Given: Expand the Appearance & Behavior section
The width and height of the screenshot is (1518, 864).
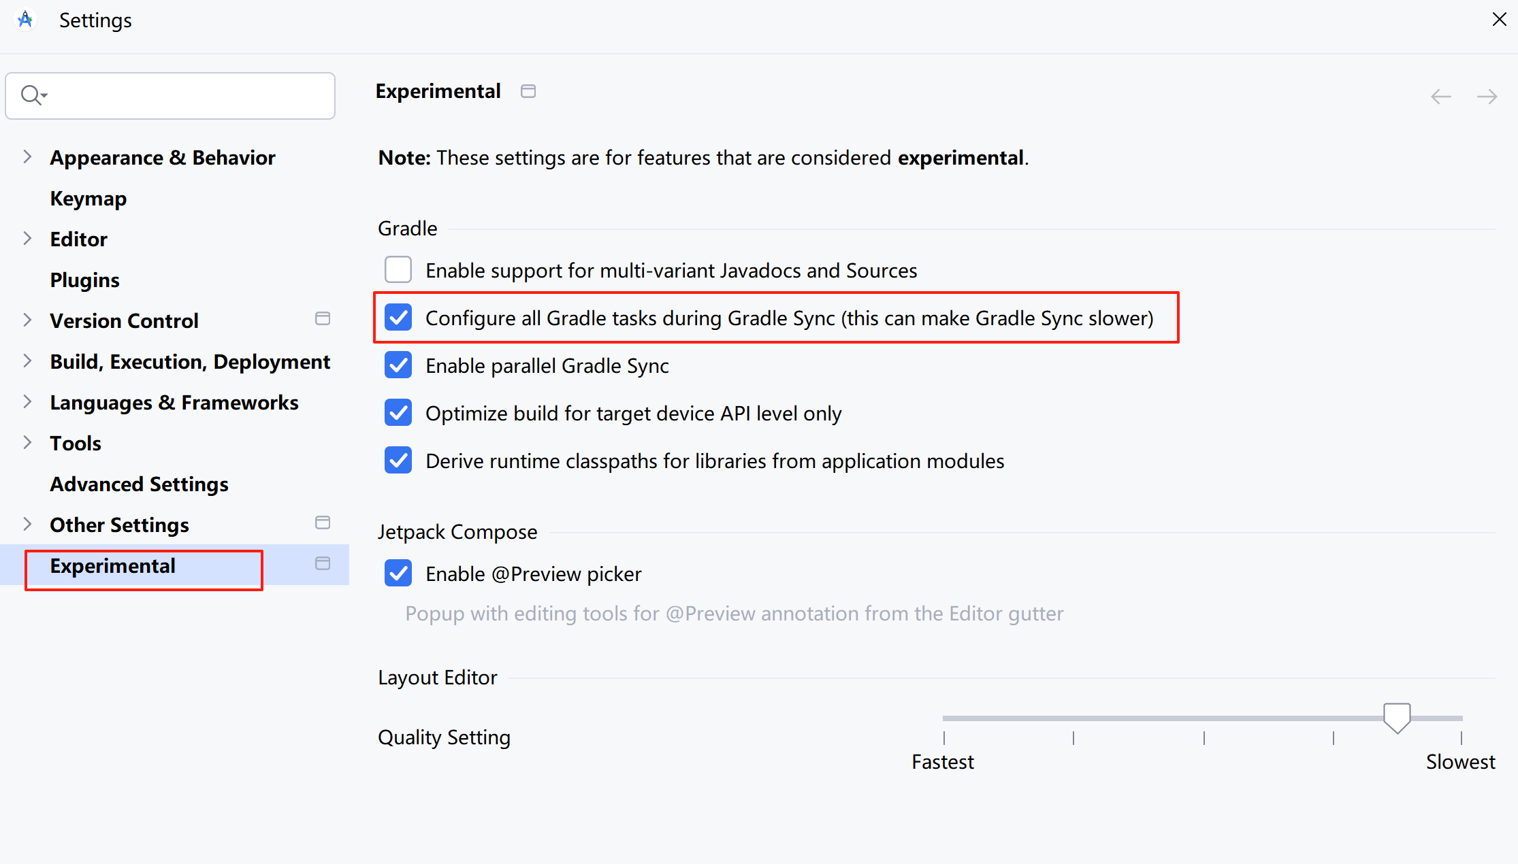Looking at the screenshot, I should (27, 156).
